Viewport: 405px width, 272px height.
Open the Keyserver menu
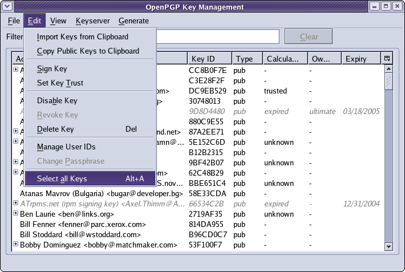tap(92, 21)
